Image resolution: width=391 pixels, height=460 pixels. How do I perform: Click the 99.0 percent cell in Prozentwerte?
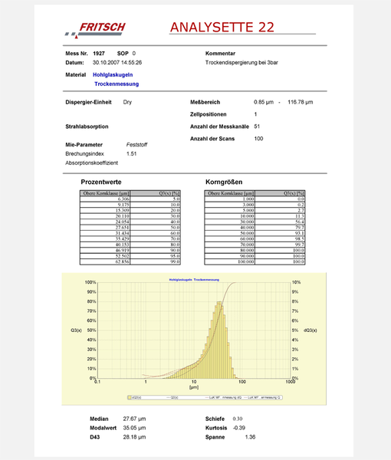coord(155,261)
